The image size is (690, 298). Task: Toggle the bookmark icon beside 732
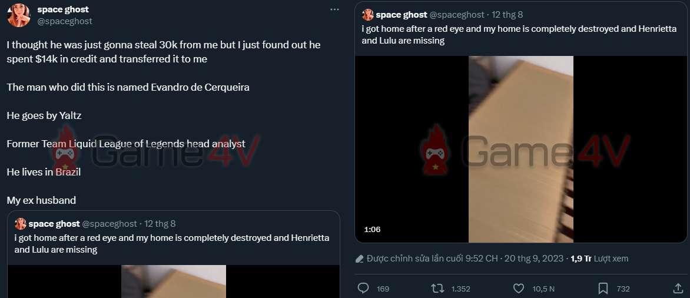tap(603, 289)
